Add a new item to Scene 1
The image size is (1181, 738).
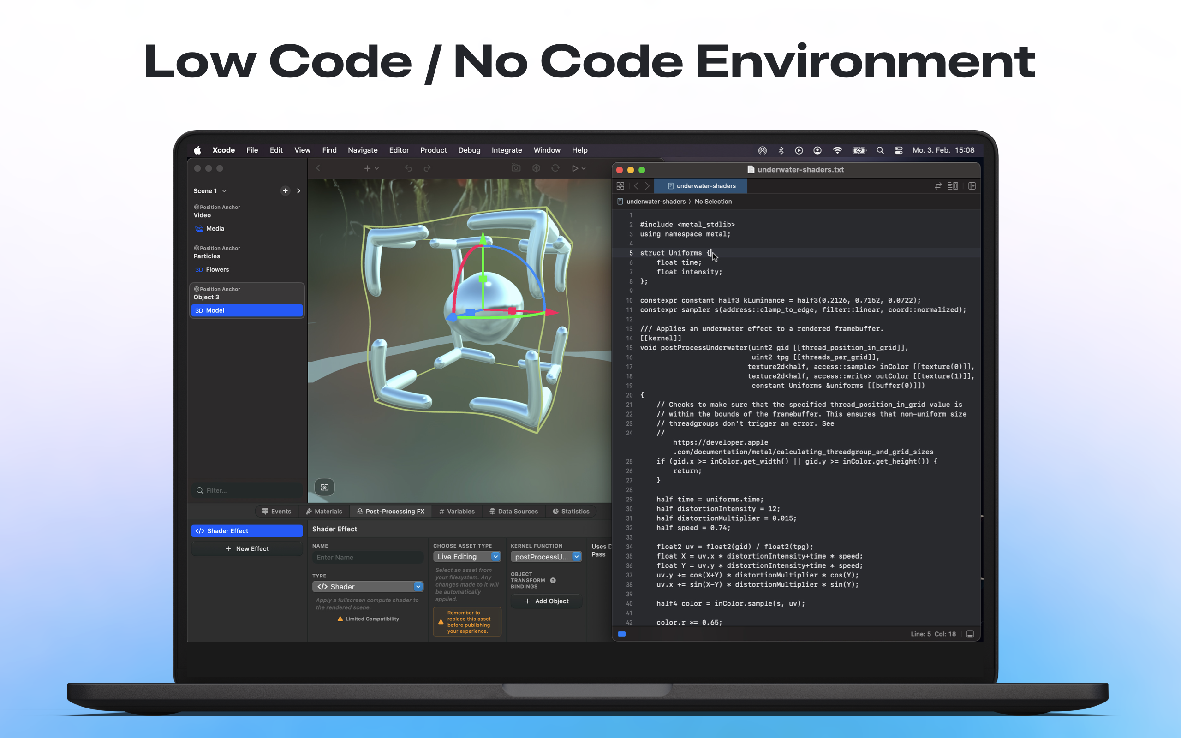[x=285, y=191]
